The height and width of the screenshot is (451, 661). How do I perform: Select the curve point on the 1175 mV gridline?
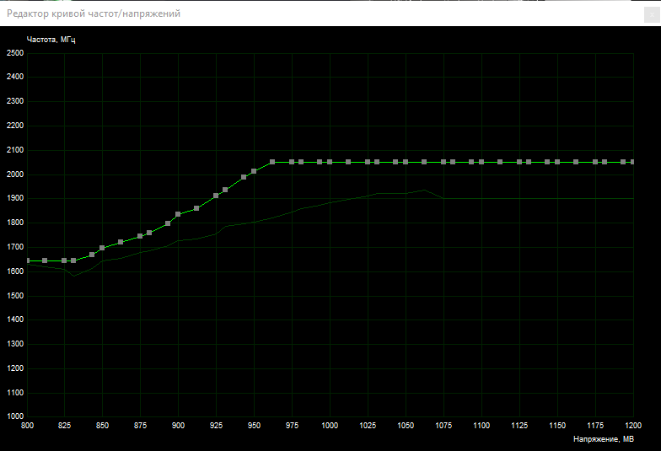tap(595, 162)
